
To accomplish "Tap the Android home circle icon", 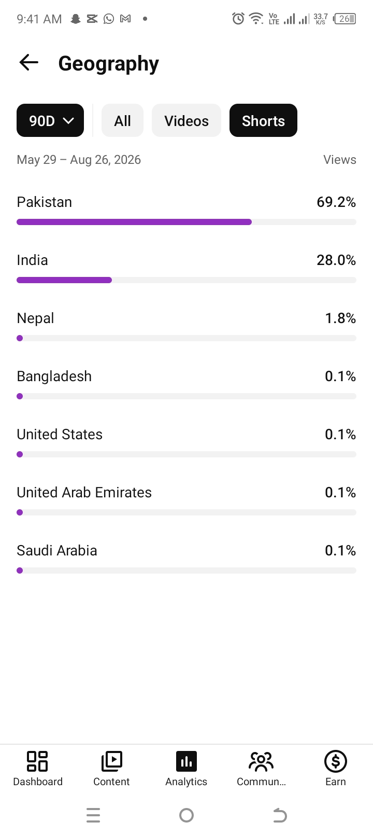I will tap(187, 815).
